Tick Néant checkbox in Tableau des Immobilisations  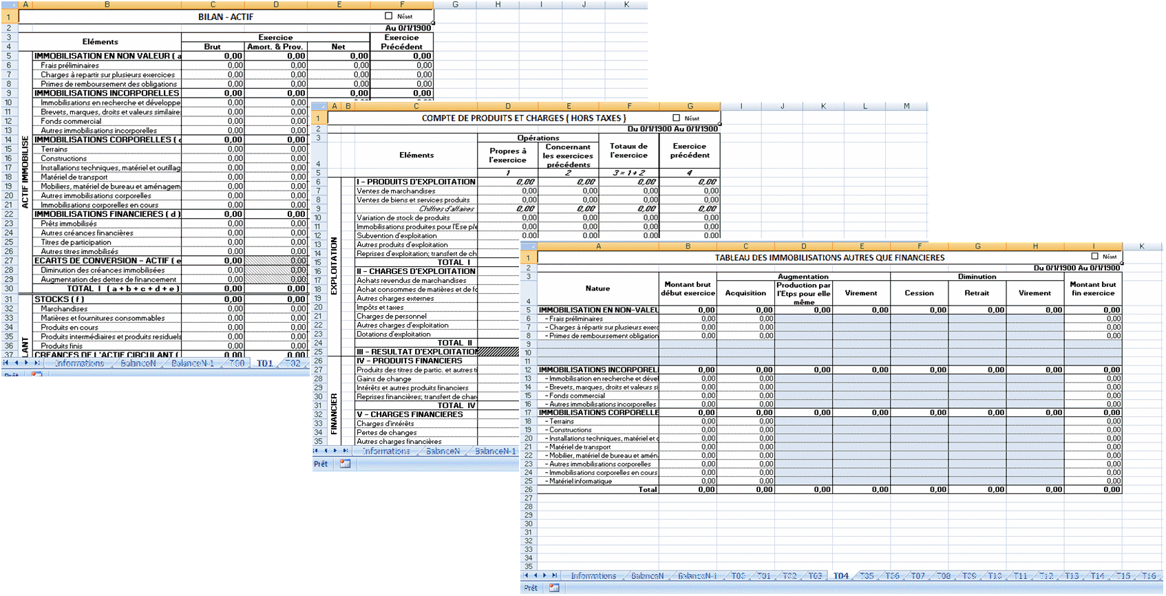1094,256
